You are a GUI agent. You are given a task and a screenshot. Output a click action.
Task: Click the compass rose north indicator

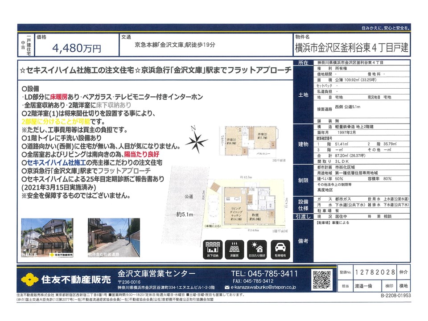click(195, 141)
